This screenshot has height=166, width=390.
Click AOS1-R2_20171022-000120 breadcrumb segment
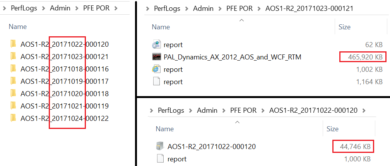[x=313, y=110]
